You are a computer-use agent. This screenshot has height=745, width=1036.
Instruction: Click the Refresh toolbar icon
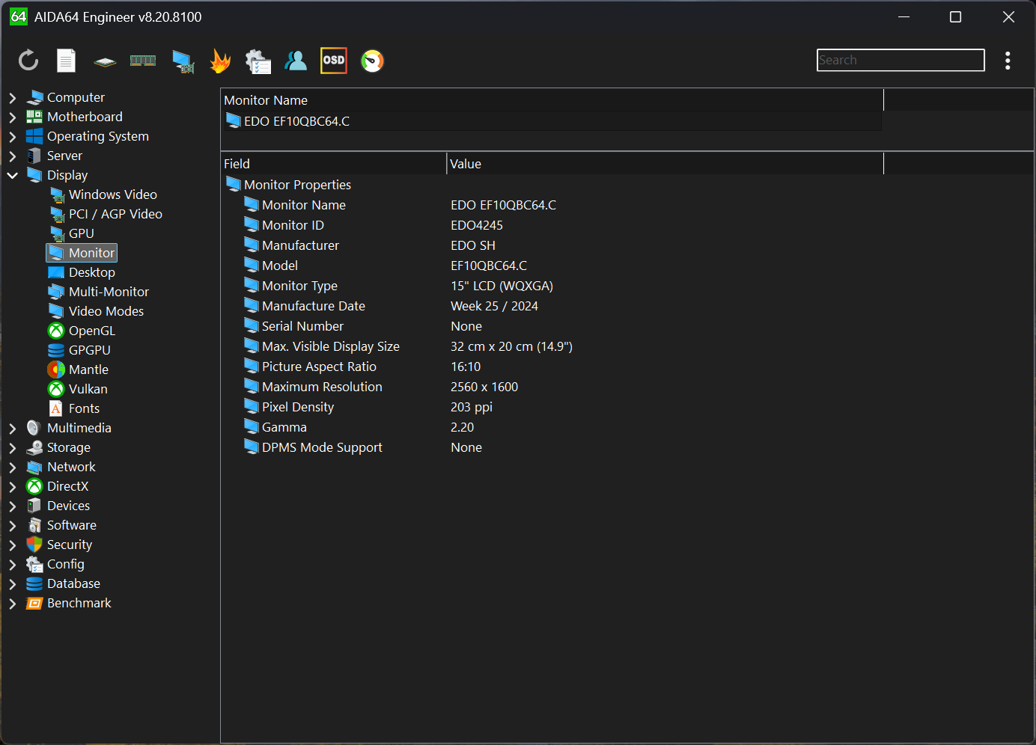coord(28,61)
